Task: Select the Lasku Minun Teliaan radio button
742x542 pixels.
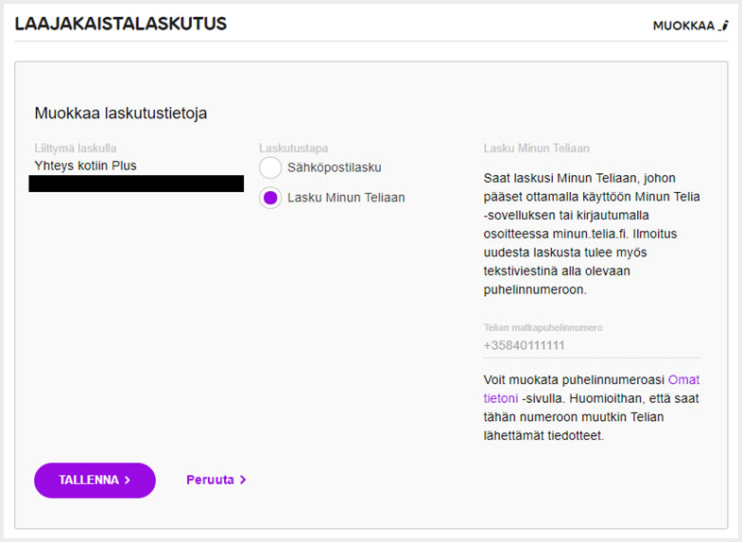Action: [x=270, y=198]
